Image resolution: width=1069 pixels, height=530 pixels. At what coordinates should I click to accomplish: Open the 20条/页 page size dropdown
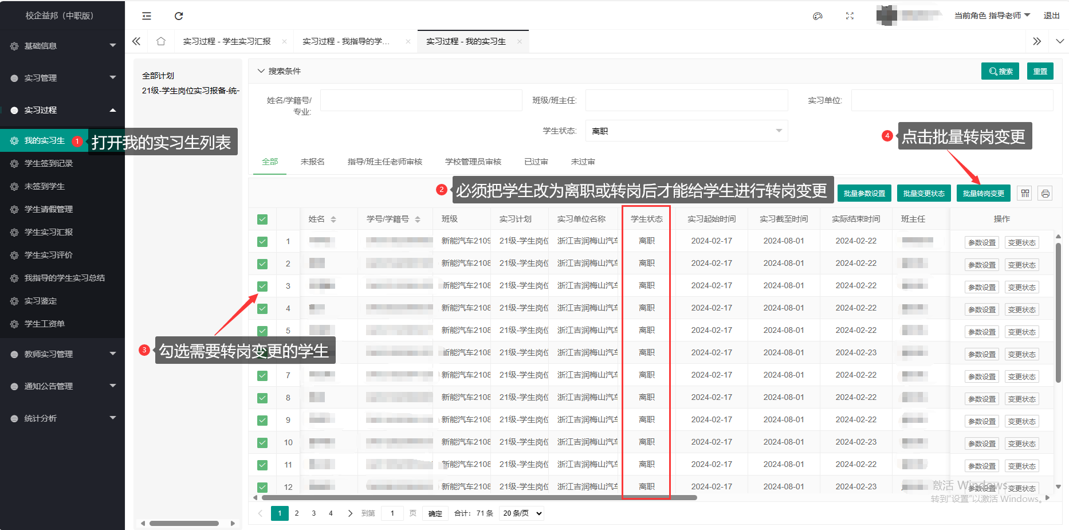tap(522, 513)
